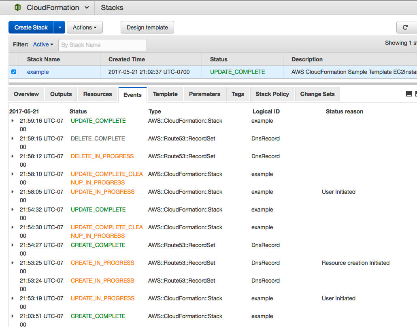The width and height of the screenshot is (417, 327).
Task: Expand the 21:58:12 DELETE_IN_PROGRESS event
Action: 13,156
